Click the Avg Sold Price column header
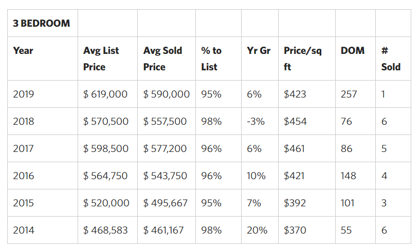 162,59
